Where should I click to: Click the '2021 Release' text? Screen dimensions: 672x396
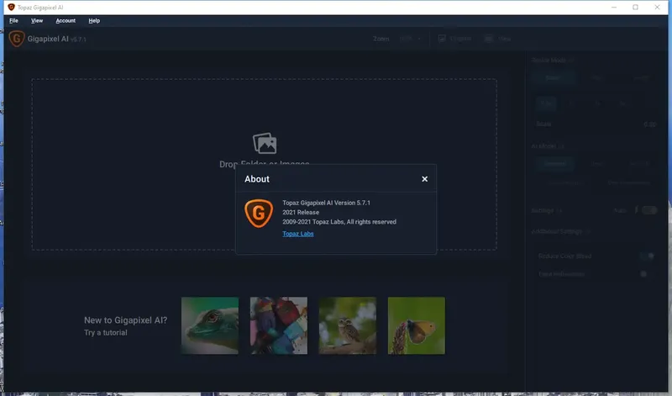pyautogui.click(x=301, y=213)
